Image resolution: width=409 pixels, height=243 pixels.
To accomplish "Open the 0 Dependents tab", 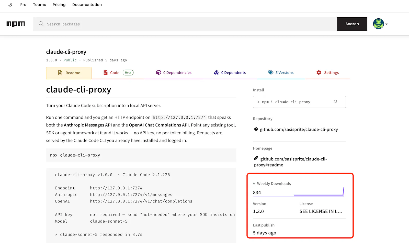I will [230, 73].
